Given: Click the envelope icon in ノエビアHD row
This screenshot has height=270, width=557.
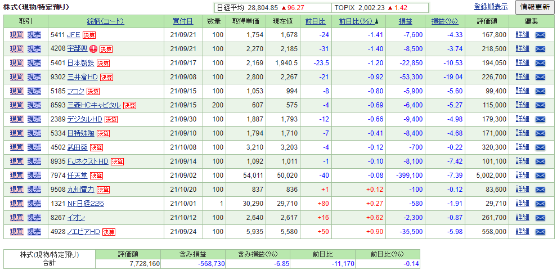Looking at the screenshot, I should pyautogui.click(x=540, y=232).
